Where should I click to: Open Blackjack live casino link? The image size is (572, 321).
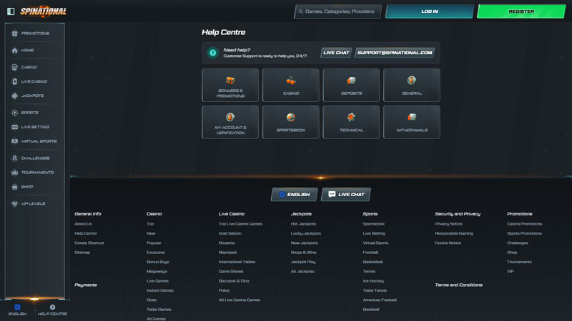tap(228, 253)
